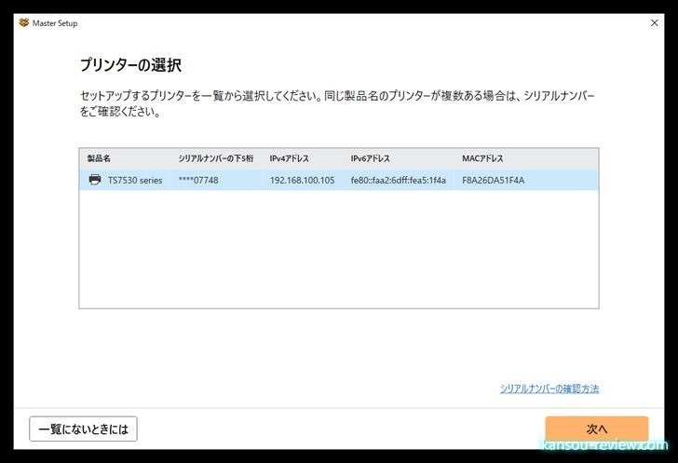Open the シリアルナンバーの確認方法 link
Image resolution: width=678 pixels, height=463 pixels.
pos(549,388)
